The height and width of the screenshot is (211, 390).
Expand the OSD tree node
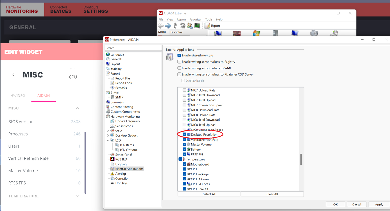coord(108,131)
